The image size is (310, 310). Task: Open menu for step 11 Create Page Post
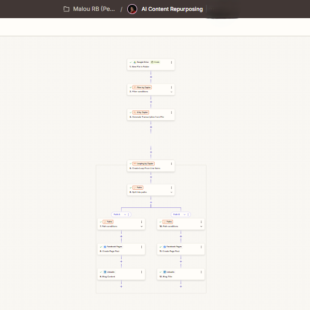(x=201, y=247)
